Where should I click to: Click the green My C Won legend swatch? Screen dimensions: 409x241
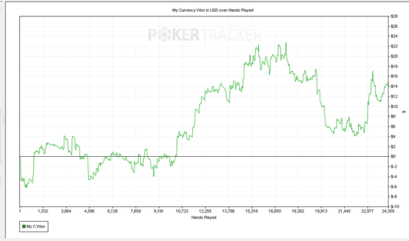point(24,226)
